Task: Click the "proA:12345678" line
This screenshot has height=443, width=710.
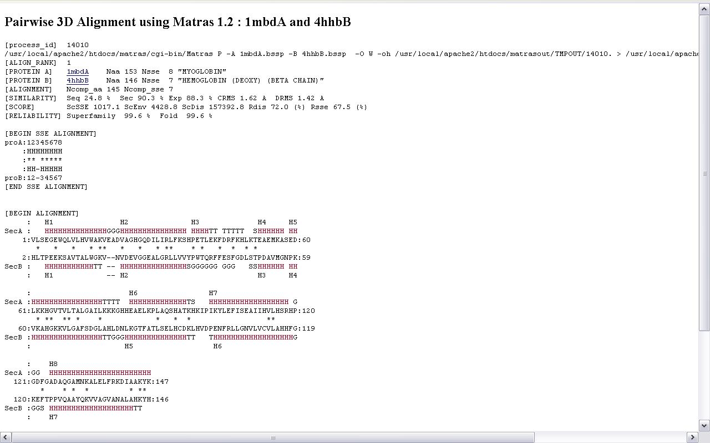Action: click(33, 142)
